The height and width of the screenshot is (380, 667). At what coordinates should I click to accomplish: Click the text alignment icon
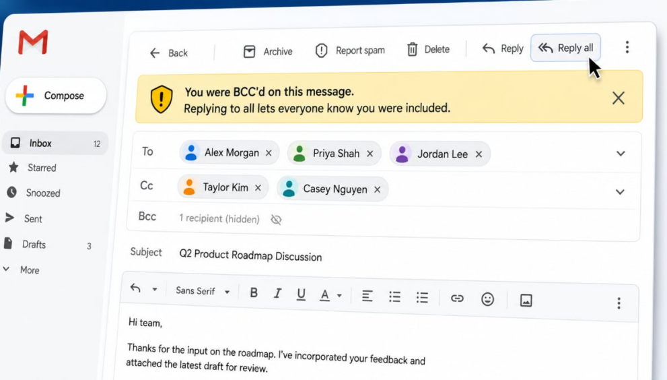pos(367,296)
